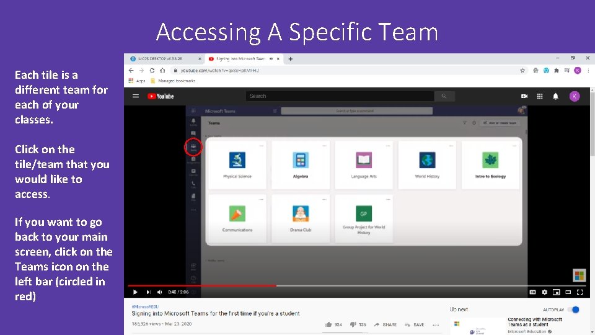Go back with the browser back arrow
Screen dimensions: 595x335
pos(131,70)
